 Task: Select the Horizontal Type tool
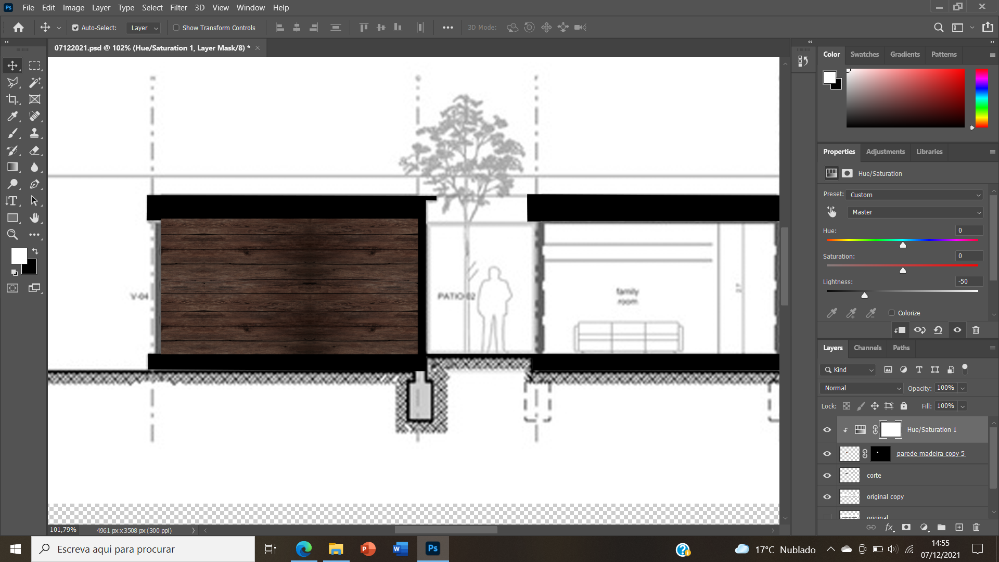click(12, 201)
